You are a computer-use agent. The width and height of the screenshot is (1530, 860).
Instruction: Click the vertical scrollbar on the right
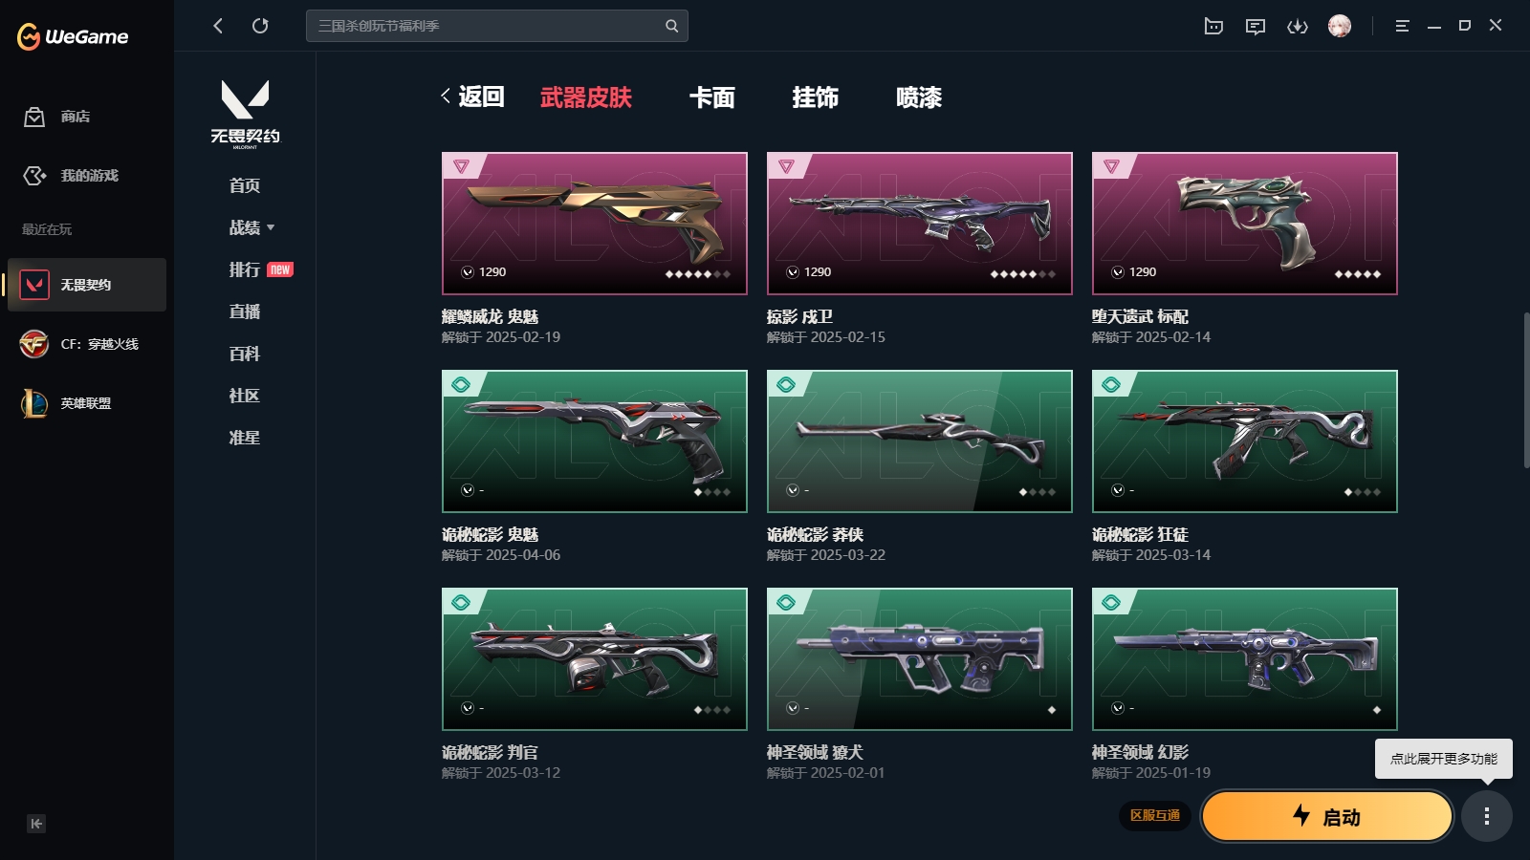[x=1526, y=390]
